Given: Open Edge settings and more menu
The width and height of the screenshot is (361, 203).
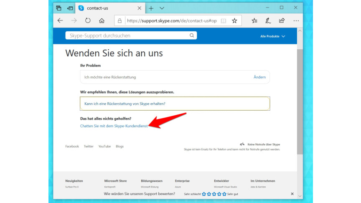Looking at the screenshot, I should click(296, 21).
